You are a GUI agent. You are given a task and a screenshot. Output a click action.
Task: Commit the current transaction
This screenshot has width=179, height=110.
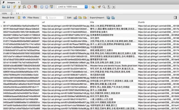(x=42, y=7)
